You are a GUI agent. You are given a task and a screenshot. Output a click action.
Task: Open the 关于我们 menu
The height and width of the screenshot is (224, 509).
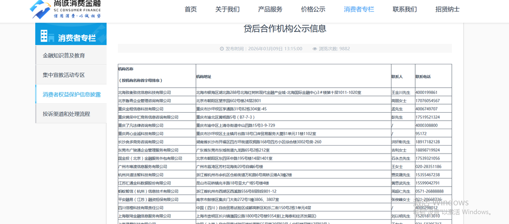tap(227, 9)
